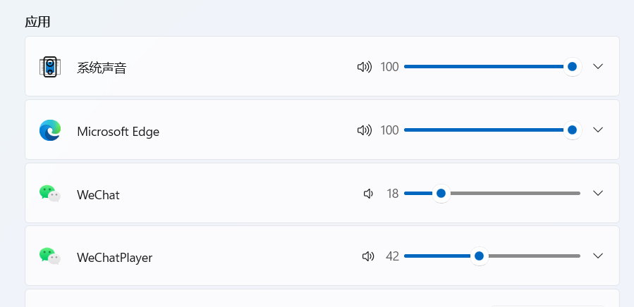Mute WeChat via its speaker icon
The width and height of the screenshot is (634, 307).
click(368, 194)
